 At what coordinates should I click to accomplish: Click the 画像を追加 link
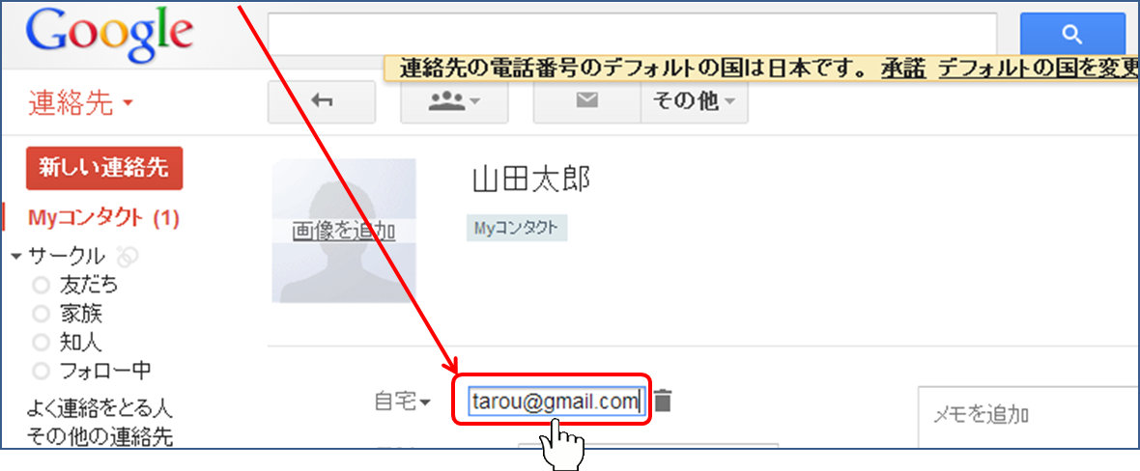click(343, 232)
